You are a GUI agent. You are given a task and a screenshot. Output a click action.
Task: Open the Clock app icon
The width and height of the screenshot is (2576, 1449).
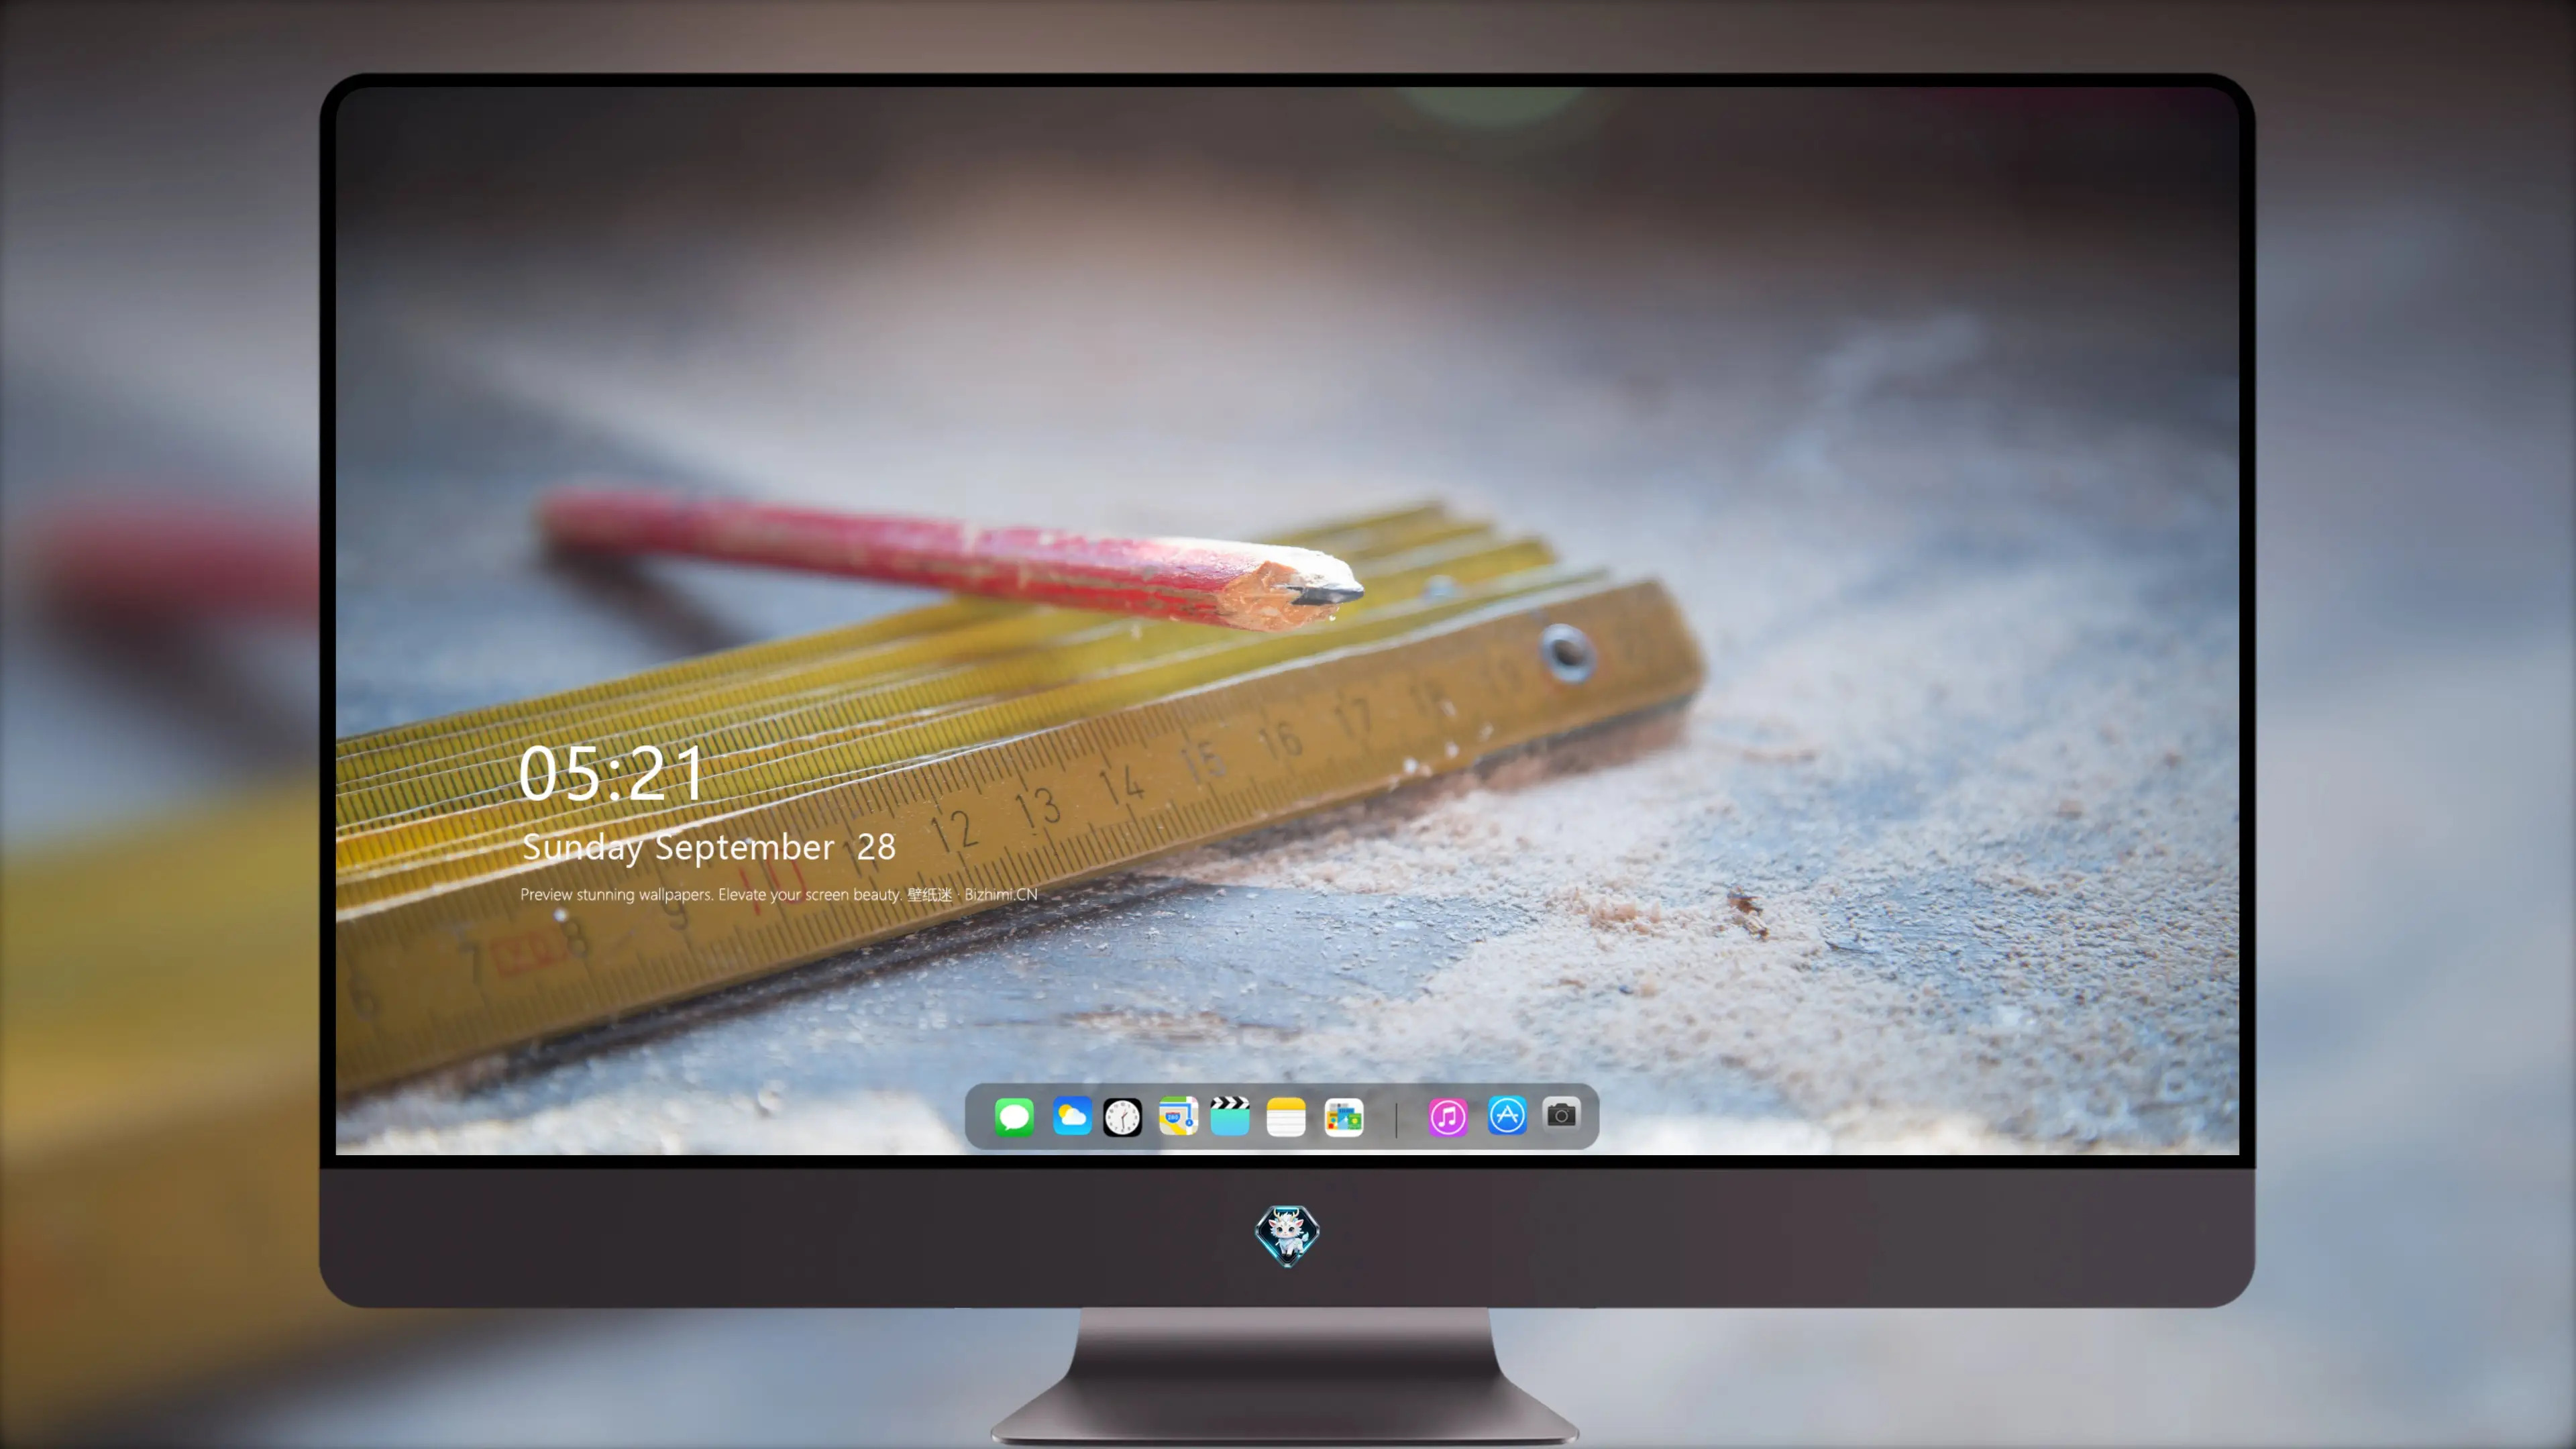tap(1122, 1117)
